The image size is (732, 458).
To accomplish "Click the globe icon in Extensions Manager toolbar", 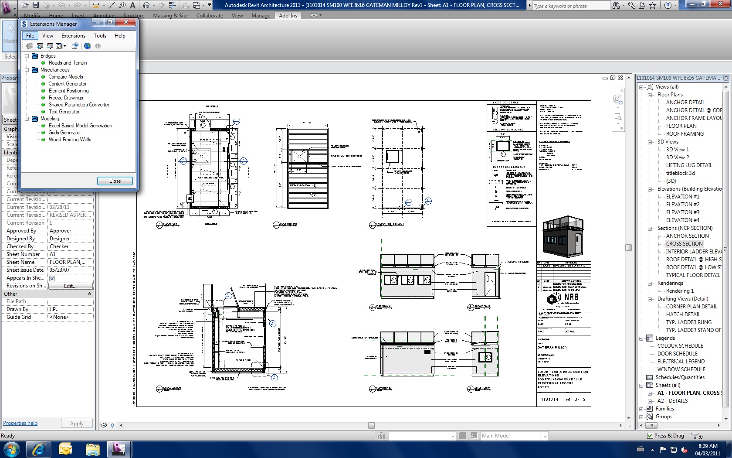I will pyautogui.click(x=88, y=46).
